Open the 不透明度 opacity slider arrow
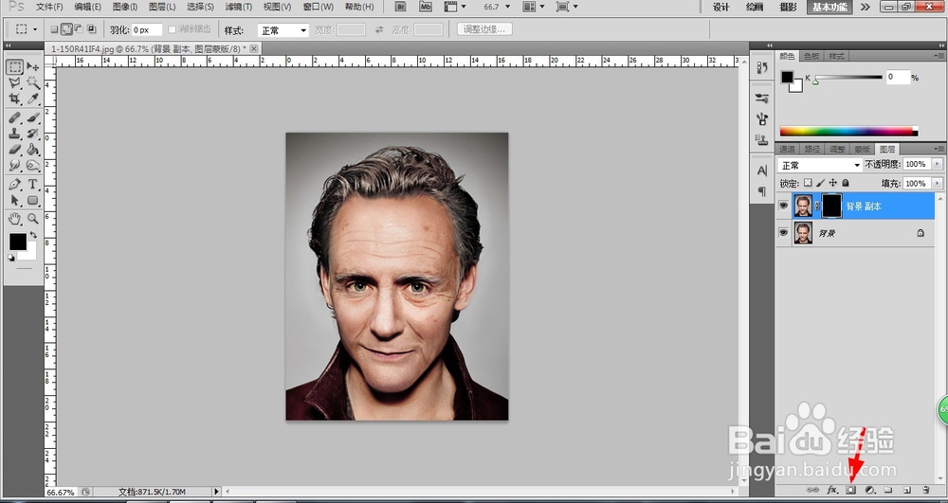This screenshot has height=503, width=948. [x=938, y=165]
